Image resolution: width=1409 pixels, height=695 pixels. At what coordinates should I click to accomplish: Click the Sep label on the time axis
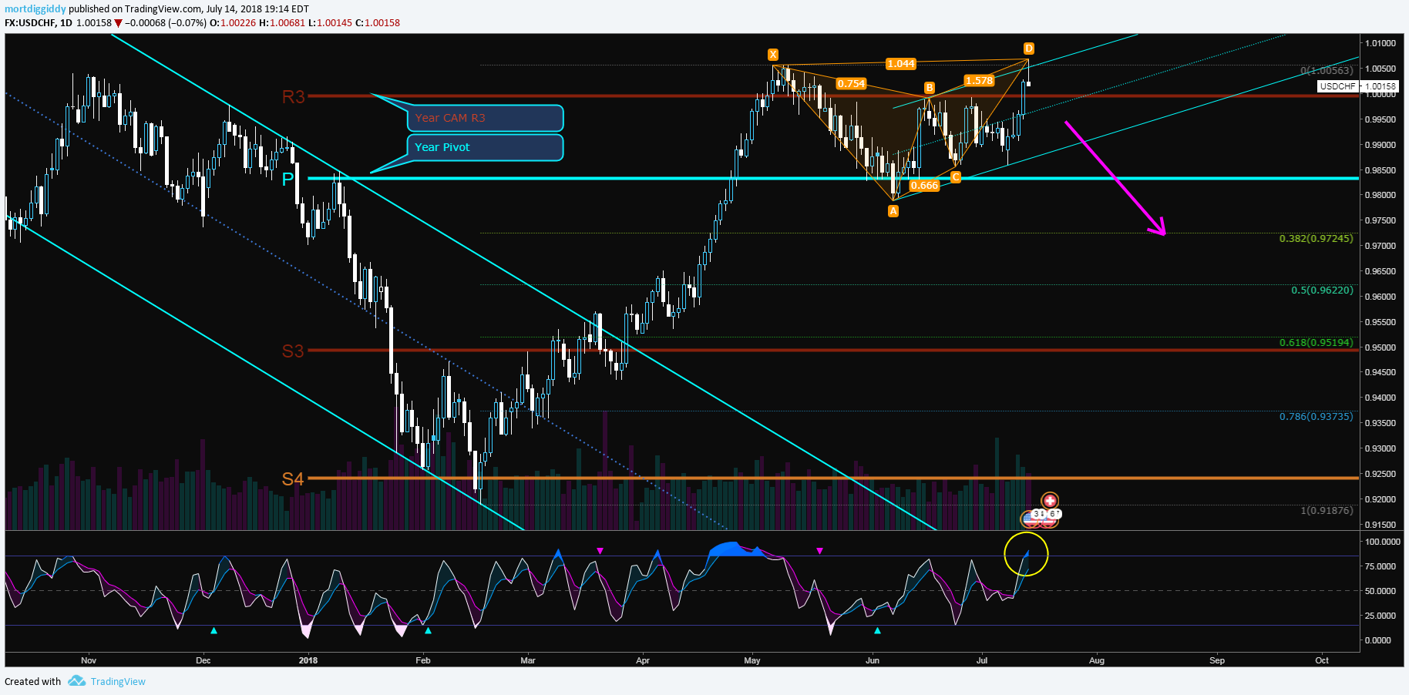pyautogui.click(x=1217, y=660)
